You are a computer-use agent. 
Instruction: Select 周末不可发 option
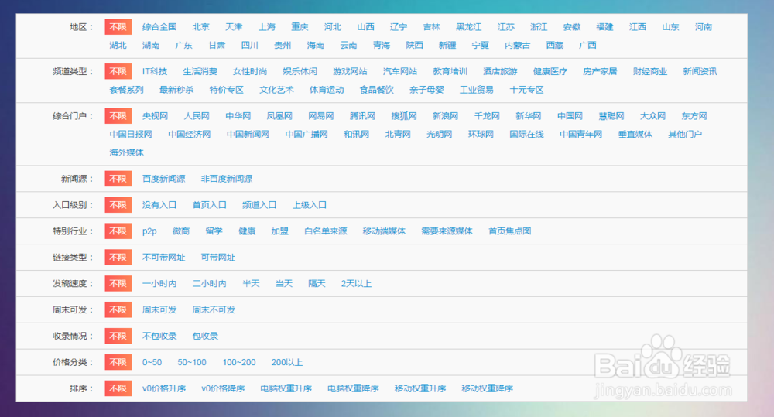(214, 309)
